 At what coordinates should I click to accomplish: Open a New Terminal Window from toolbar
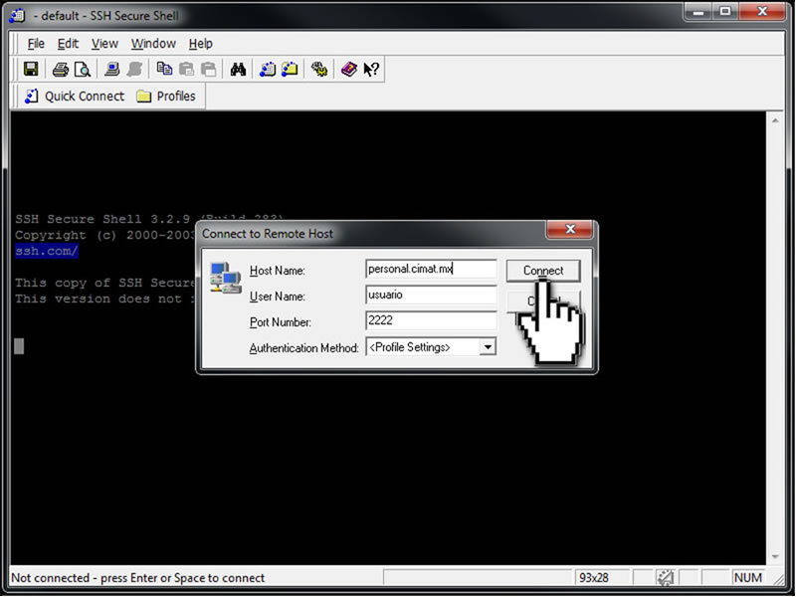[268, 69]
